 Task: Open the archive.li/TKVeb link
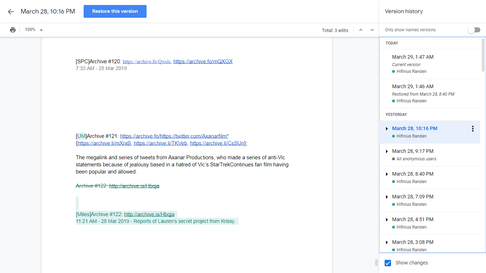pyautogui.click(x=160, y=143)
